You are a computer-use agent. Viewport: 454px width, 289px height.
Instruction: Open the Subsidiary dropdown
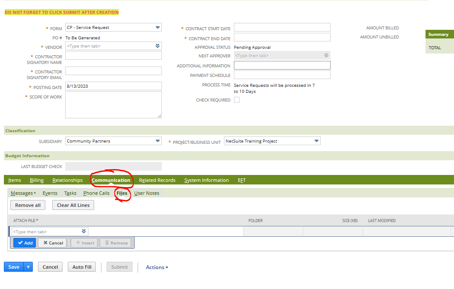point(158,141)
